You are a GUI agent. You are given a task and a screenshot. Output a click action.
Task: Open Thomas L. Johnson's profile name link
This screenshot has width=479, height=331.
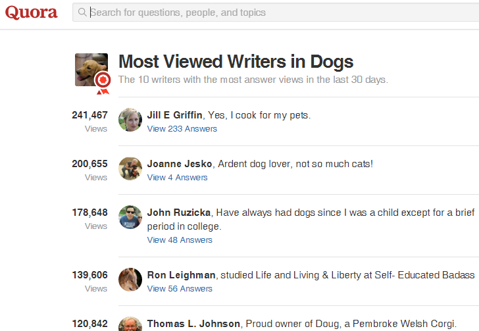coord(193,324)
